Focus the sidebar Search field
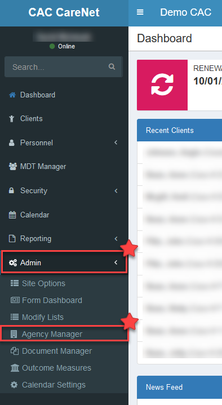This screenshot has height=405, width=222. pyautogui.click(x=63, y=67)
